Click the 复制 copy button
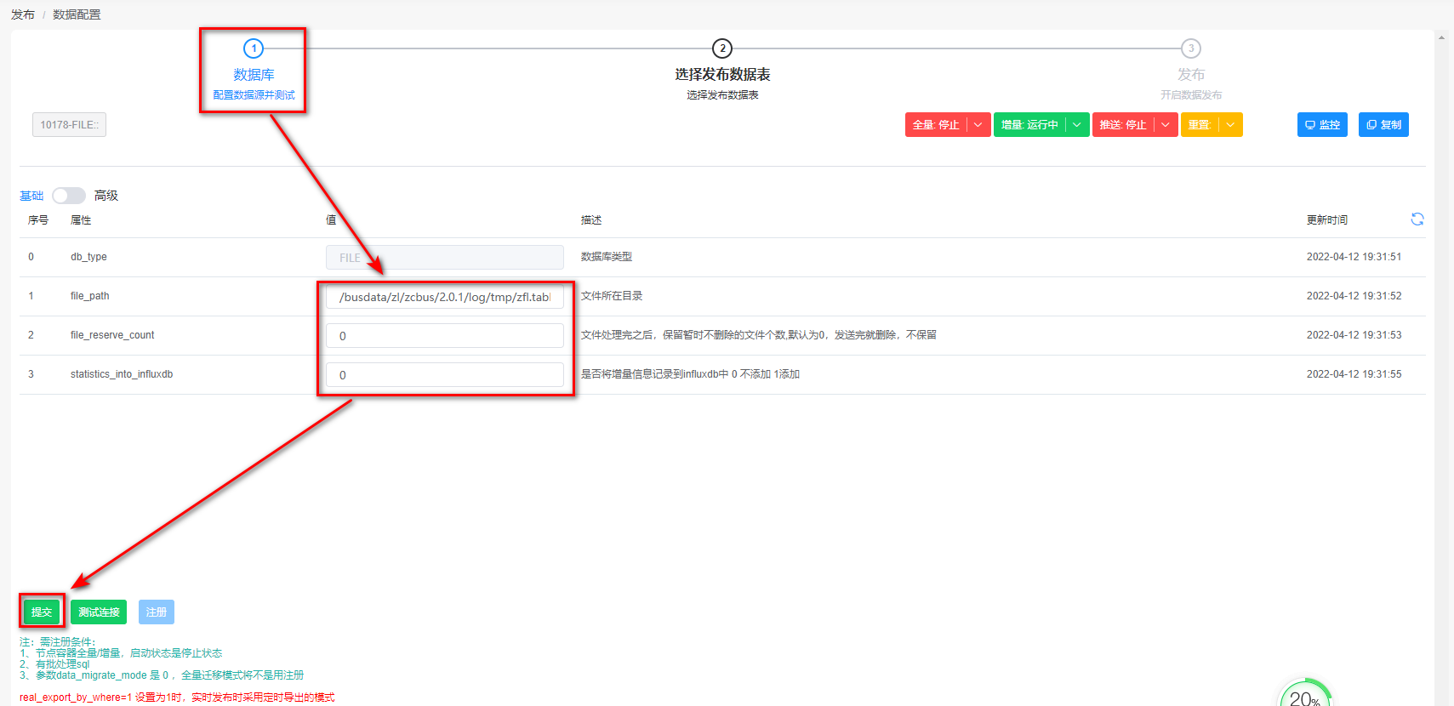This screenshot has height=706, width=1454. coord(1383,125)
